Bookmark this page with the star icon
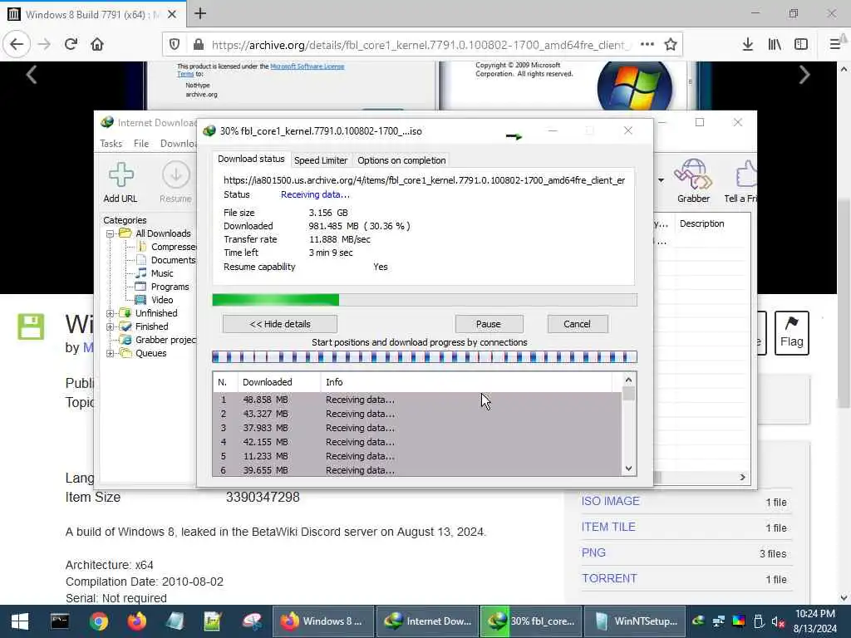 [x=671, y=45]
